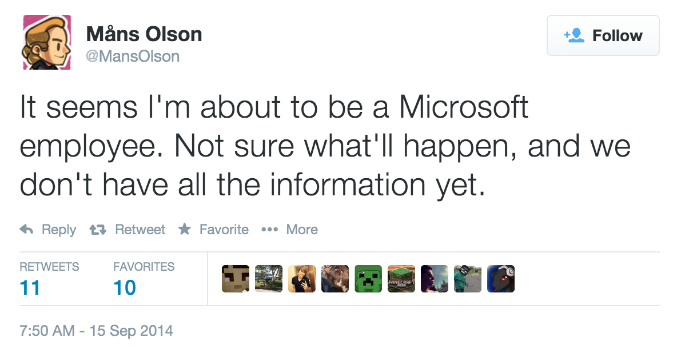Click the face profile silhouette avatar
677x361 pixels.
pyautogui.click(x=435, y=279)
